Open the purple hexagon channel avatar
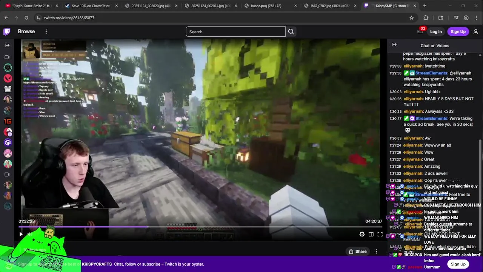 coord(8,142)
